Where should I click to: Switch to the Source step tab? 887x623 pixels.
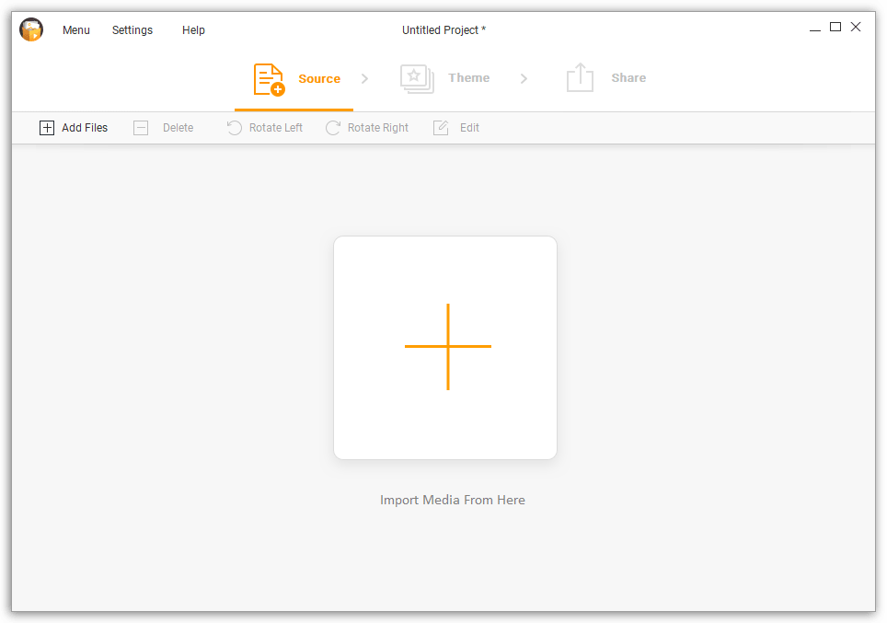click(x=294, y=79)
